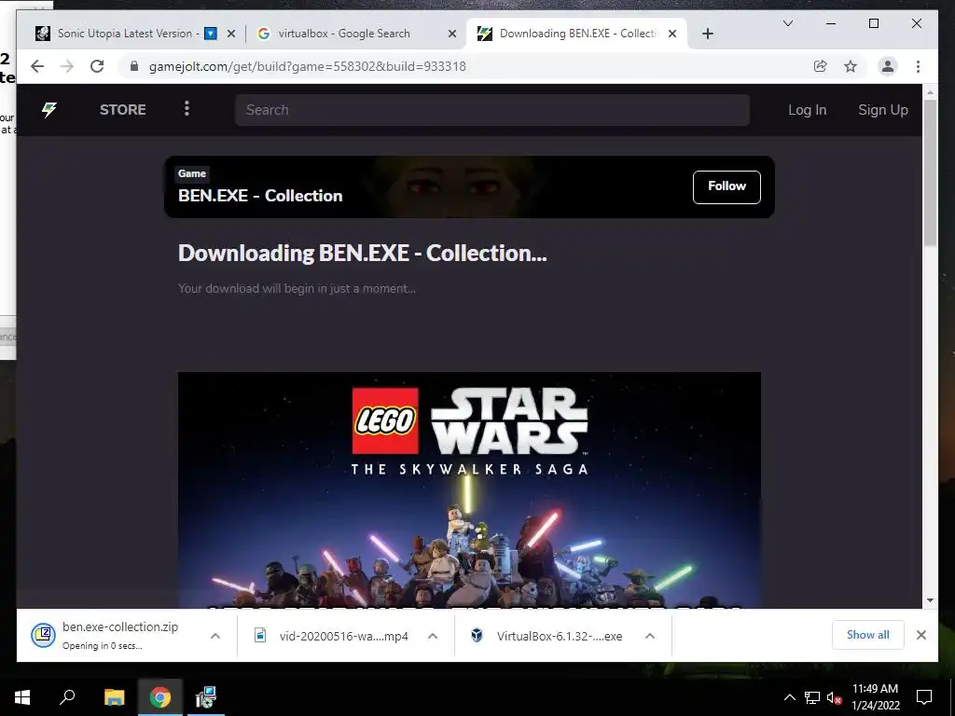Click the Game Jolt lightning logo
Image resolution: width=955 pixels, height=716 pixels.
coord(49,110)
